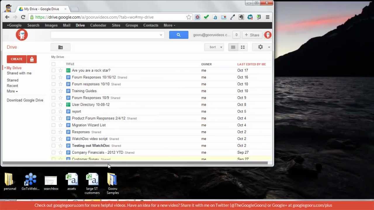Click spreadsheet icon of User Directory 10-08-12
The width and height of the screenshot is (374, 210).
point(68,105)
